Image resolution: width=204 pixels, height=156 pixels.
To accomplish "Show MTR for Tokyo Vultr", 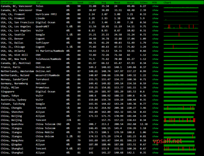I will (x=155, y=96).
